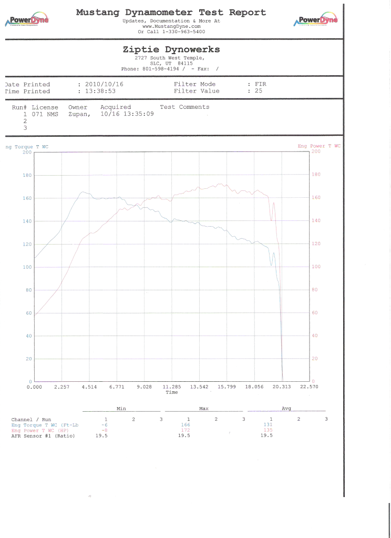391x538 pixels.
Task: Click the right PowerDyne logo
Action: (316, 19)
